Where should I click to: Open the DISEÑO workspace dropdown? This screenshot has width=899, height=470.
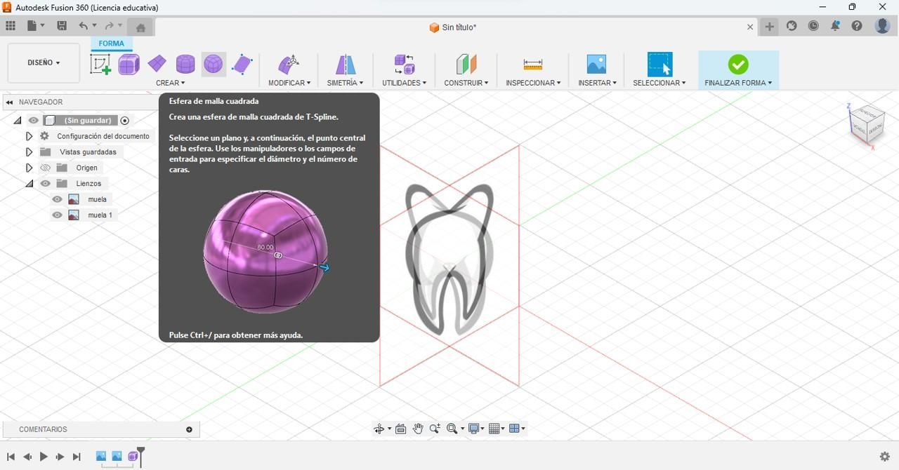(x=44, y=62)
